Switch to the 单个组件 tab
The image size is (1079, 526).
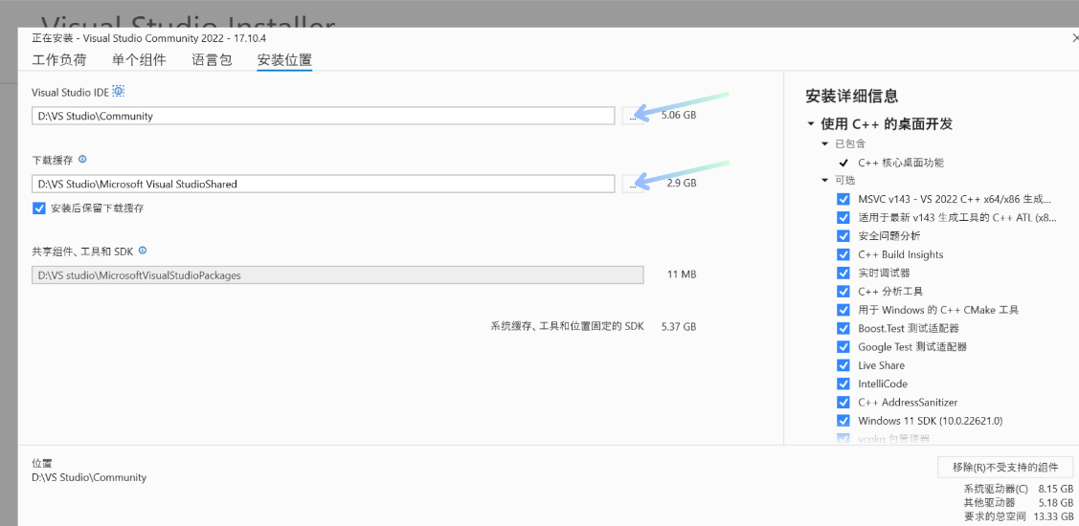click(x=139, y=60)
